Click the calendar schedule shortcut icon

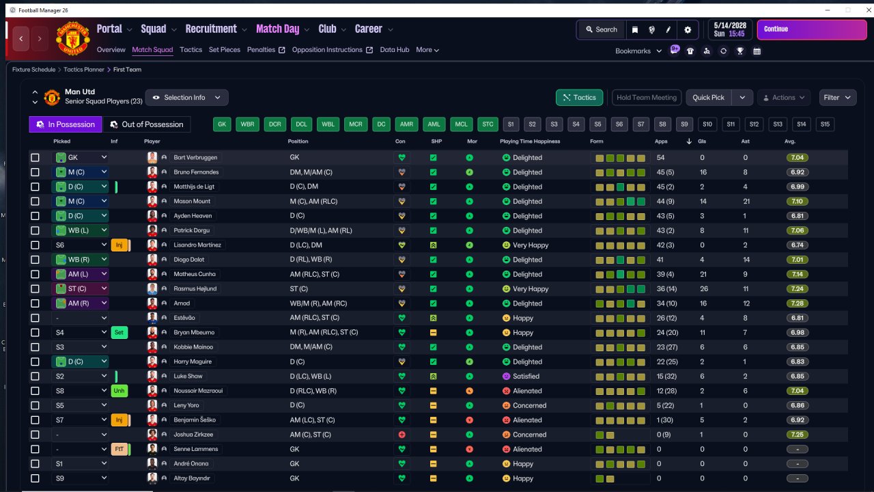pos(757,51)
